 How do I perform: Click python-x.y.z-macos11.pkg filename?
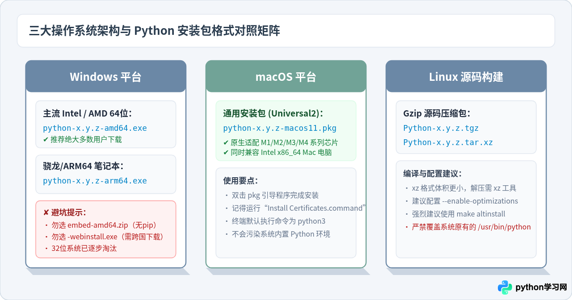point(280,128)
